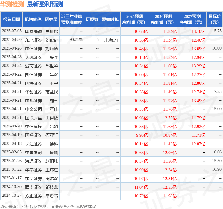The height and width of the screenshot is (209, 223).
Task: Click institution 国盛证券
Action: click(x=34, y=135)
